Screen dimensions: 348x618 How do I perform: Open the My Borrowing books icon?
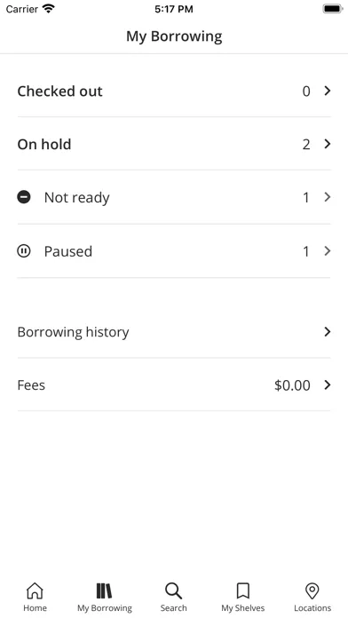point(105,590)
